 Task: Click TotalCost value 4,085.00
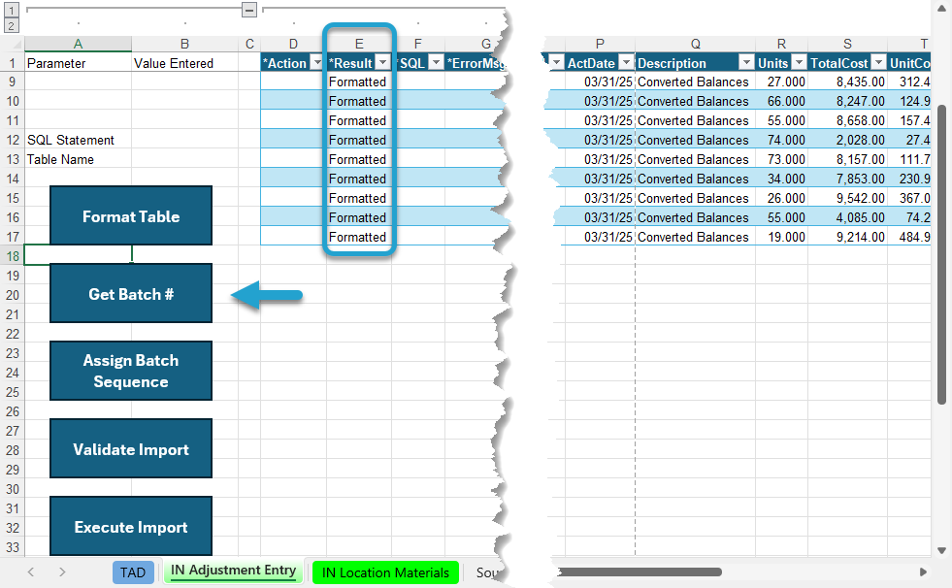847,217
